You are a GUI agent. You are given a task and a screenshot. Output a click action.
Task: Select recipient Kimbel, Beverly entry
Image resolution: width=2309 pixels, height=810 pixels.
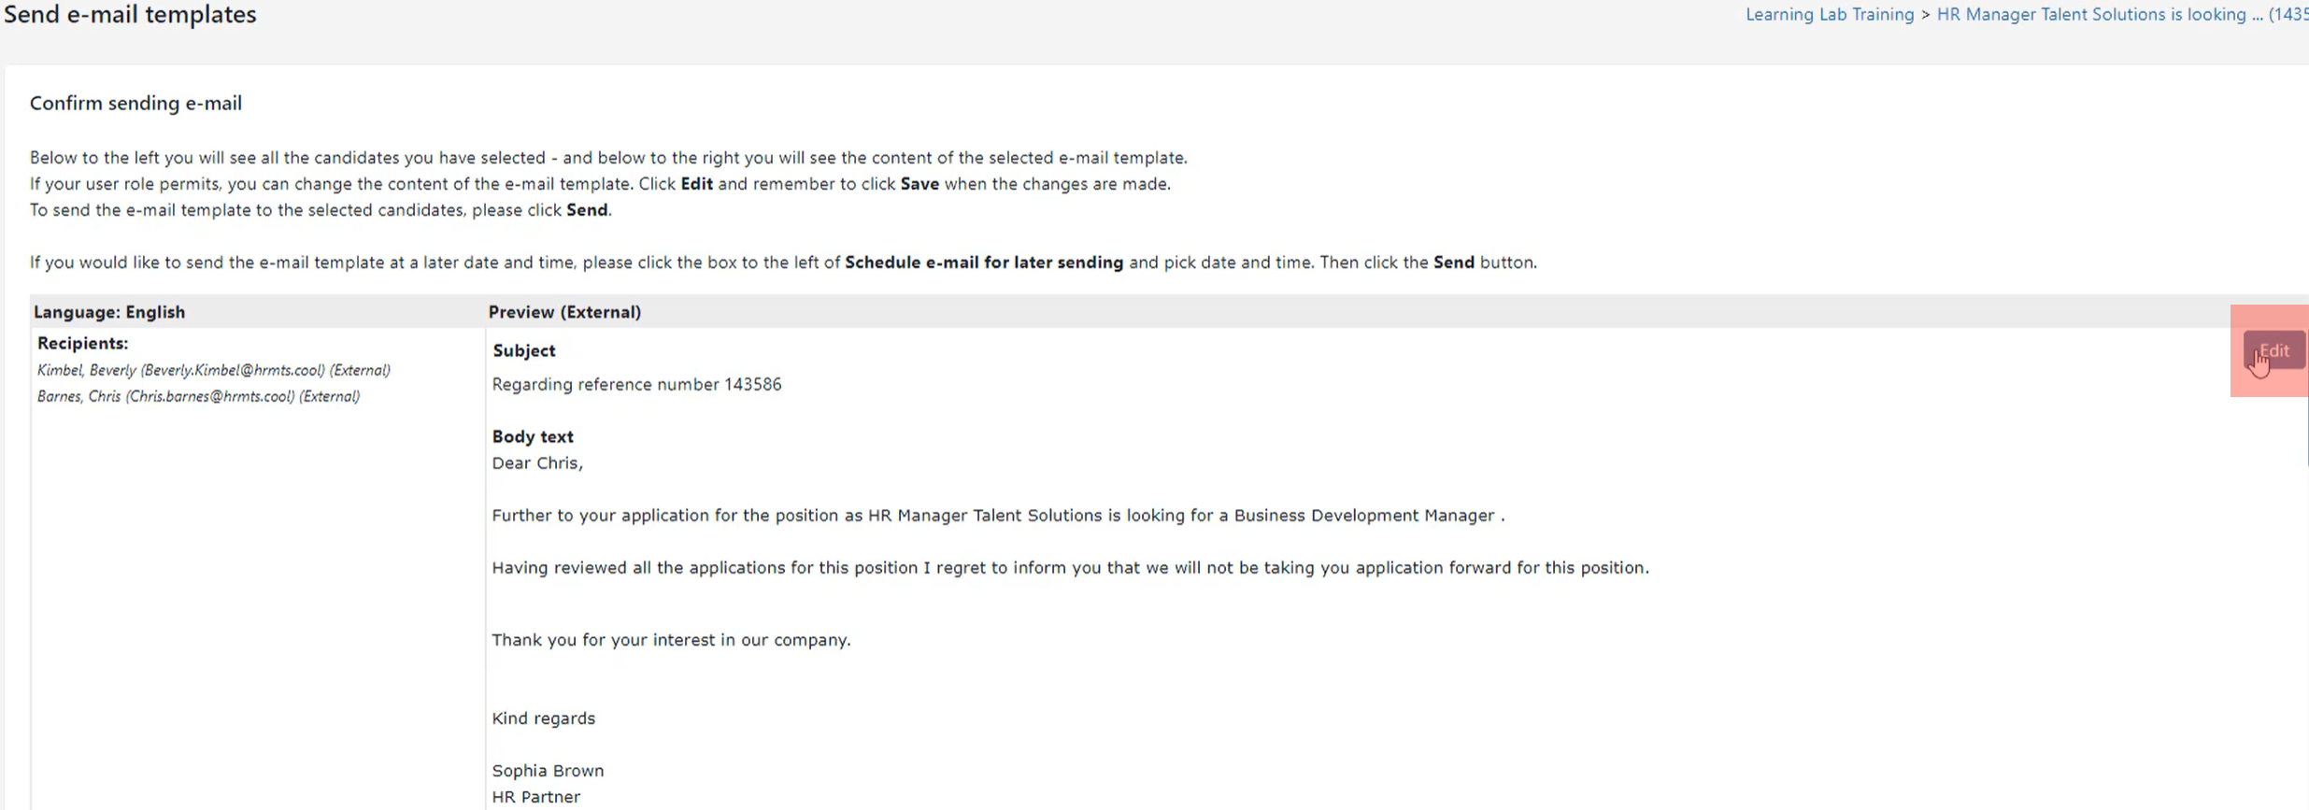214,370
